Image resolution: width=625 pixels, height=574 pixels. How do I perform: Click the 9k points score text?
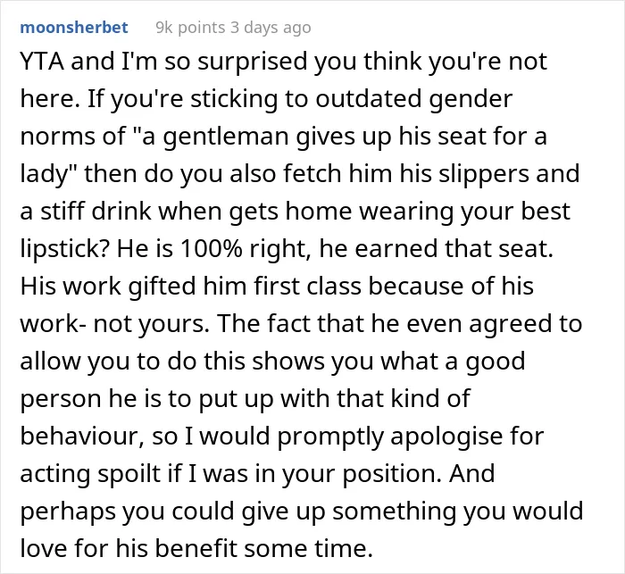pyautogui.click(x=190, y=28)
